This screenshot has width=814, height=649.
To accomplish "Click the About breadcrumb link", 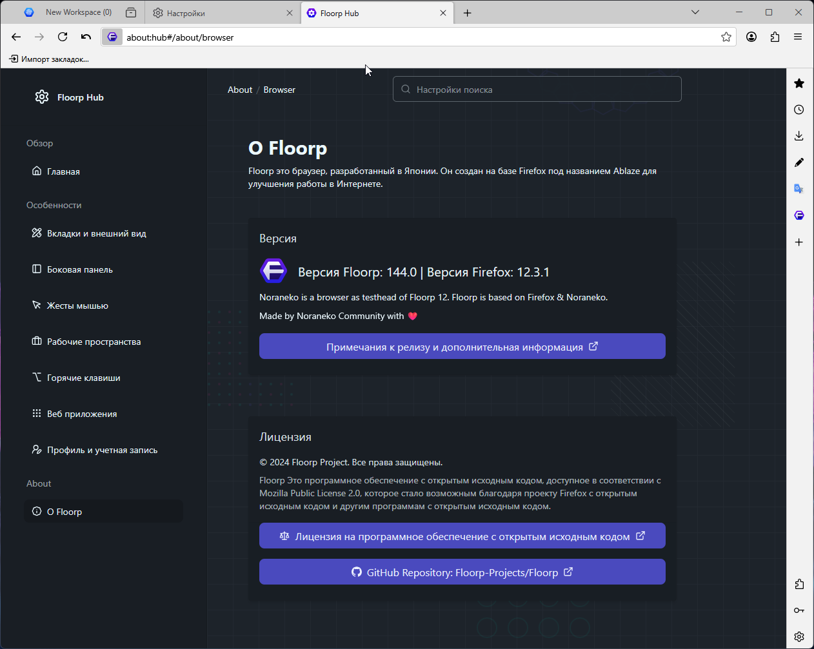I will (240, 90).
